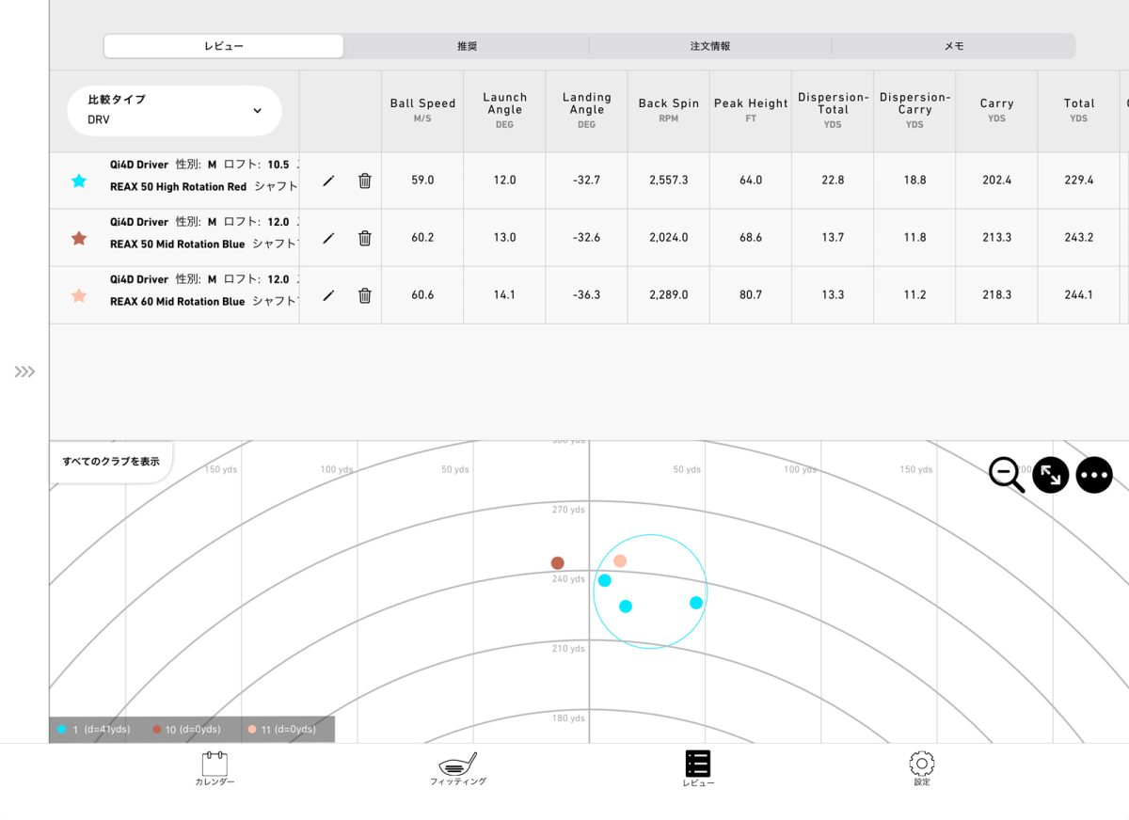Viewport: 1129px width, 820px height.
Task: Delete the REAX 50 Mid Rotation Blue row
Action: pos(365,238)
